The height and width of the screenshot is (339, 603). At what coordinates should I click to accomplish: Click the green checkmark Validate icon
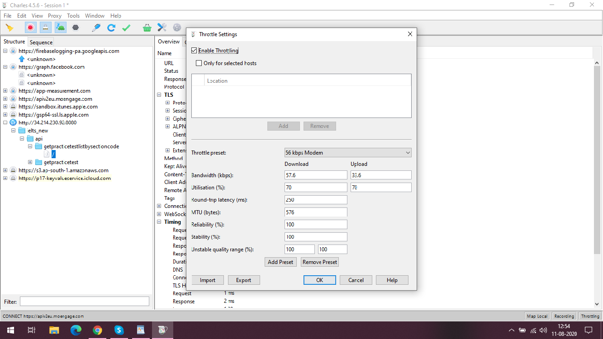[126, 28]
